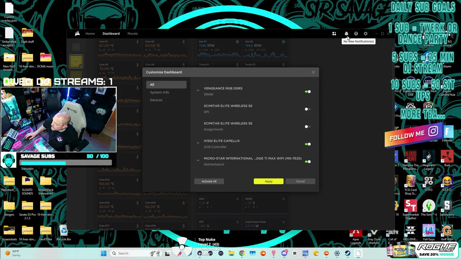Select the Apex Legends shortcut
This screenshot has height=259, width=461.
tap(356, 236)
